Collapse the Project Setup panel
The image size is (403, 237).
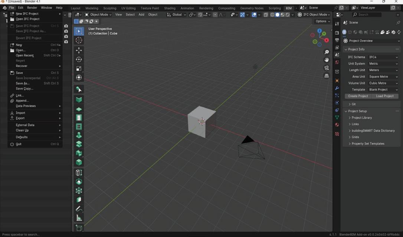click(357, 111)
